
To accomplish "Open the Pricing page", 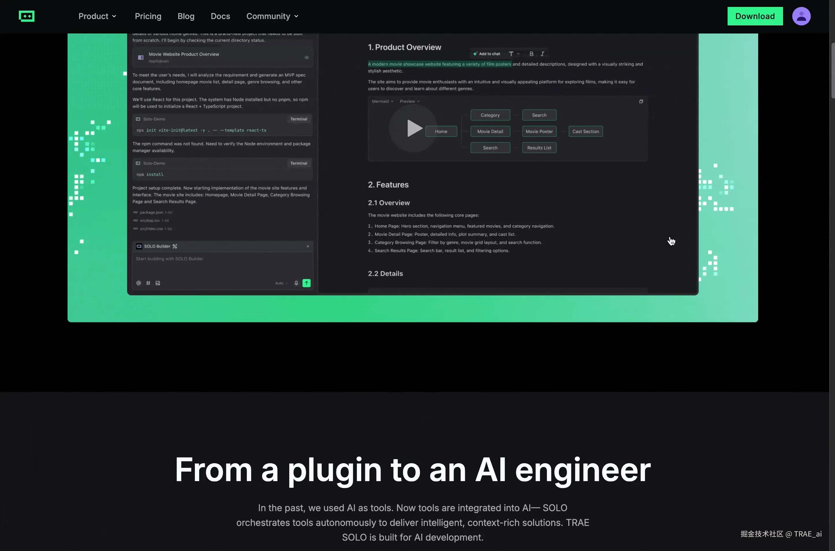I will (x=148, y=16).
